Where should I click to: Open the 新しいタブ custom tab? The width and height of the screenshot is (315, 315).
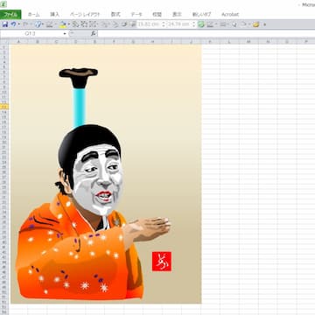pos(201,14)
